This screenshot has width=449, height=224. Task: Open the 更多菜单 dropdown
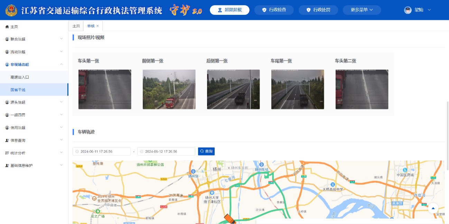(x=362, y=10)
